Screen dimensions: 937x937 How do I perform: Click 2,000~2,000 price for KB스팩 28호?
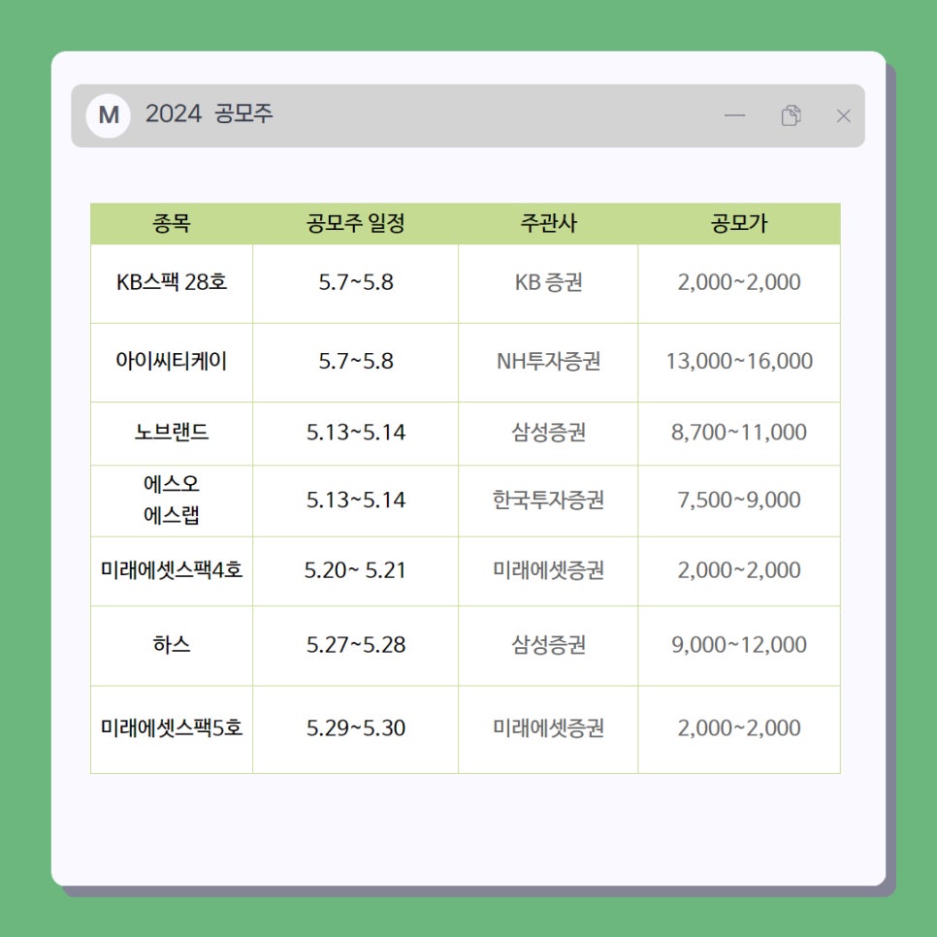click(x=739, y=283)
